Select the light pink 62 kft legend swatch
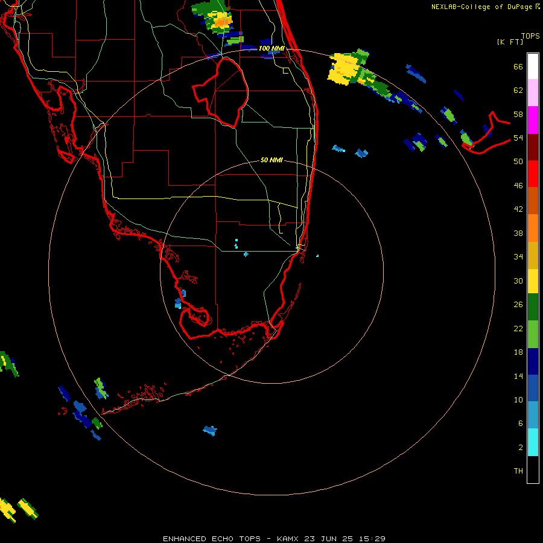This screenshot has height=543, width=543. click(533, 93)
